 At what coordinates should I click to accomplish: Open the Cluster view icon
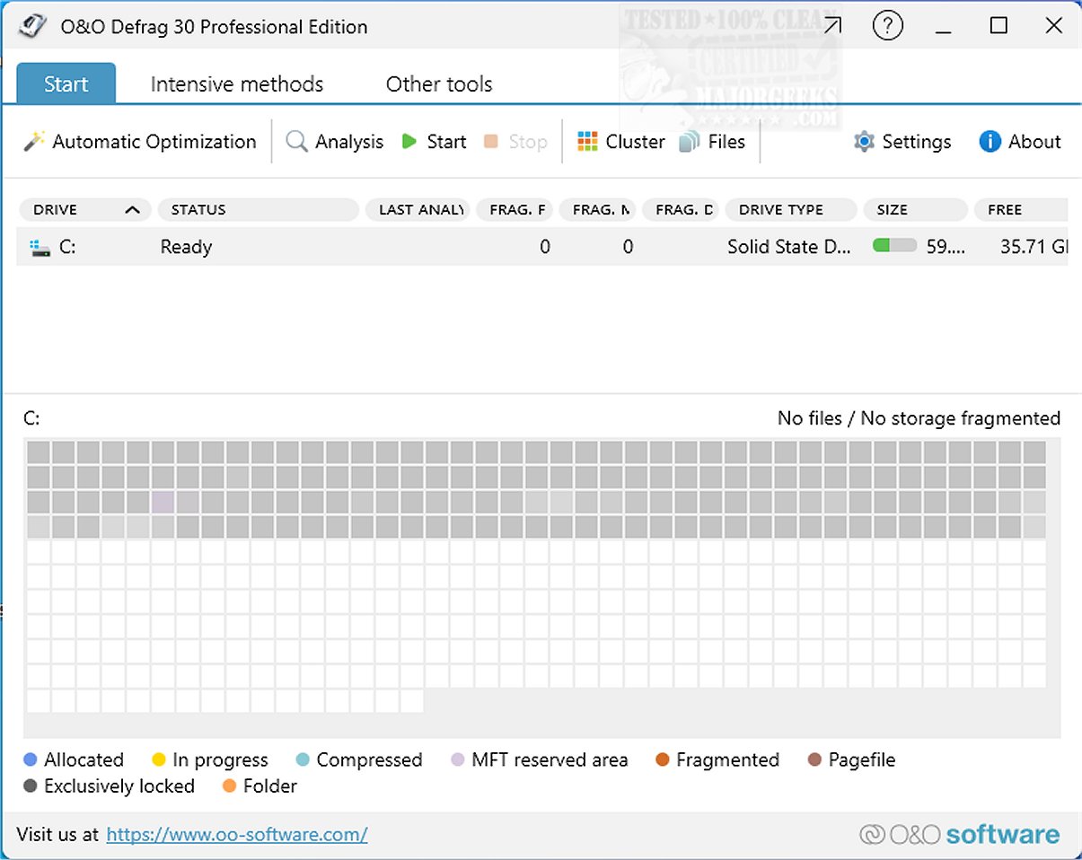(x=587, y=142)
